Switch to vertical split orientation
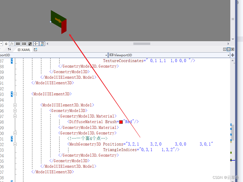243x182 pixels. (225, 49)
